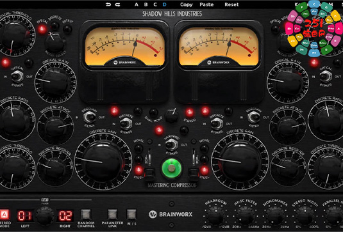Flip the right channel Optical Bypass switch
343x232 pixels.
pyautogui.click(x=326, y=76)
